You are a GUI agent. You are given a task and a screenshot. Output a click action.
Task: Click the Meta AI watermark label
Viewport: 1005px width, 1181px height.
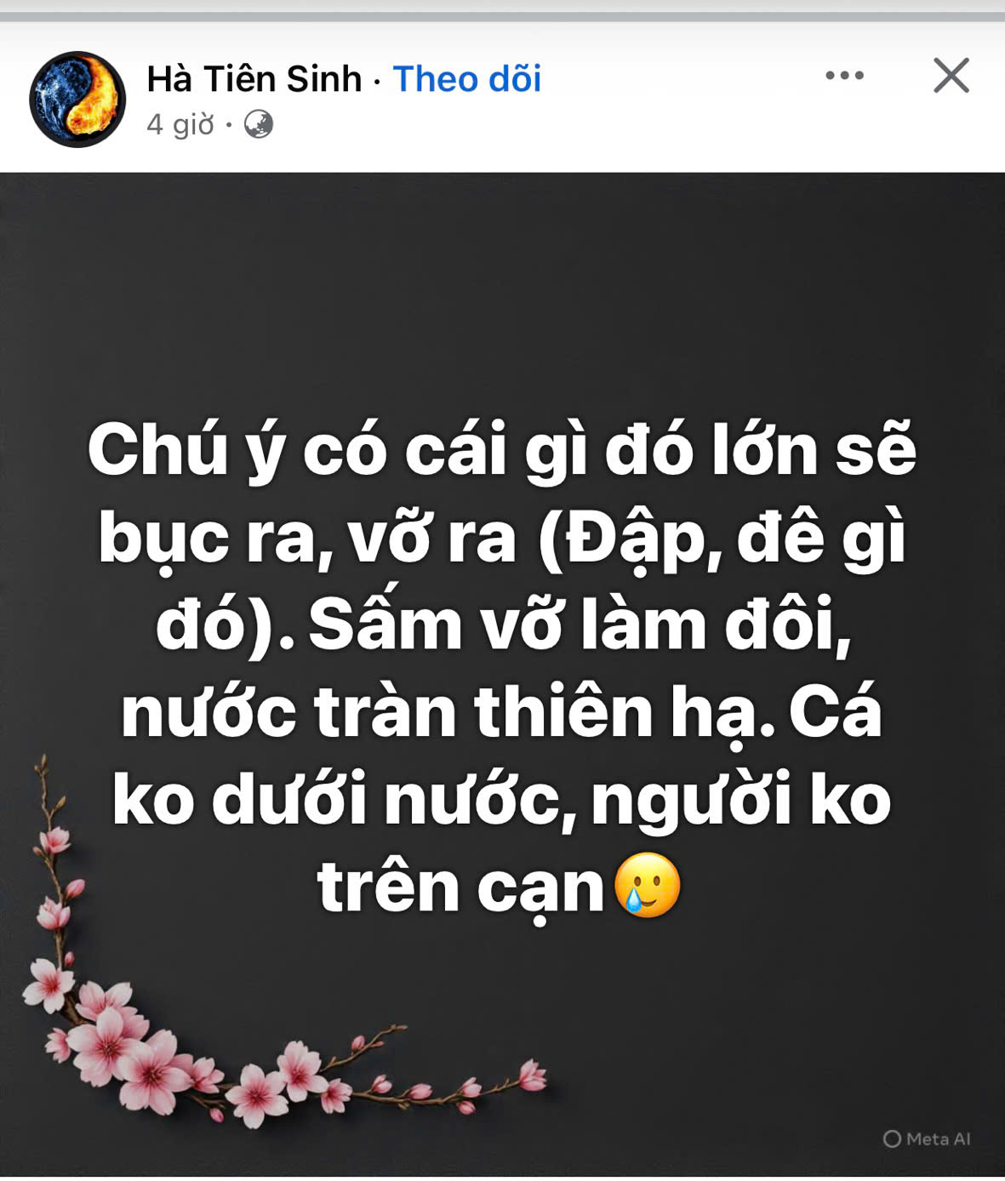[928, 1138]
